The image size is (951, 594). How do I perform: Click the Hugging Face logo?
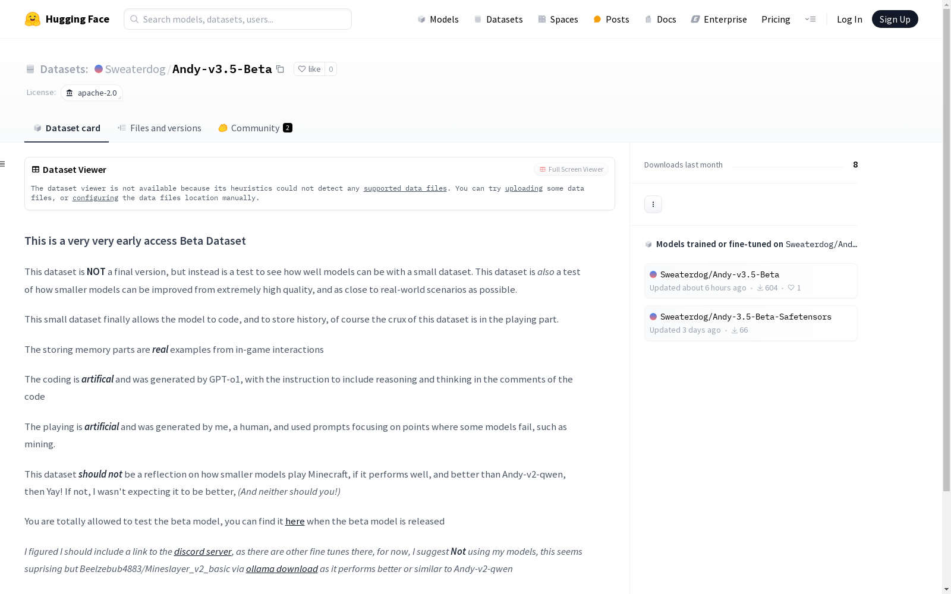67,19
